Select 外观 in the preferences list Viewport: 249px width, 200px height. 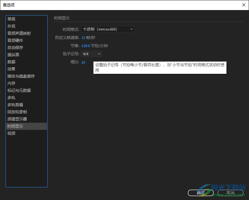pyautogui.click(x=12, y=26)
